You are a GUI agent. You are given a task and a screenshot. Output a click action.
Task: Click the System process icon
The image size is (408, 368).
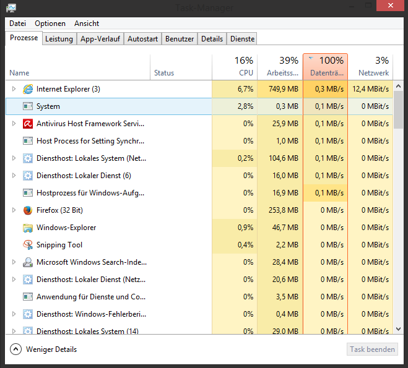pos(28,106)
